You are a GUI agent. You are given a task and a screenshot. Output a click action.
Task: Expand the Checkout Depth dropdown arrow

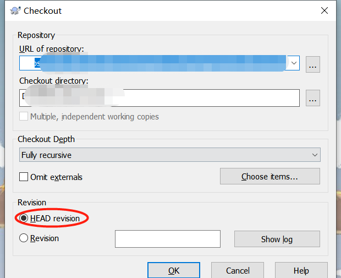(x=315, y=155)
